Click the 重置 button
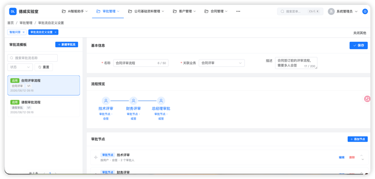This screenshot has height=179, width=375. [x=44, y=67]
